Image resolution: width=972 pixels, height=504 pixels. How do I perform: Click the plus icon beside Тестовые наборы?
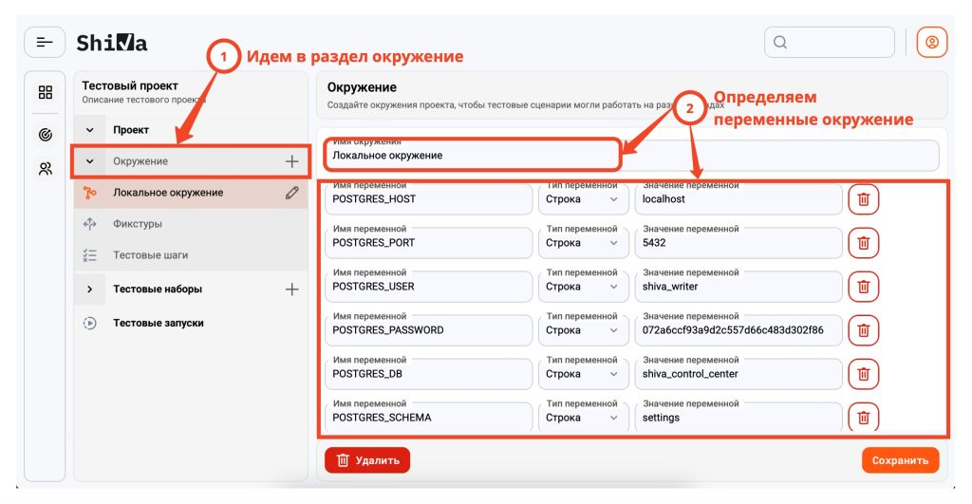pos(292,289)
